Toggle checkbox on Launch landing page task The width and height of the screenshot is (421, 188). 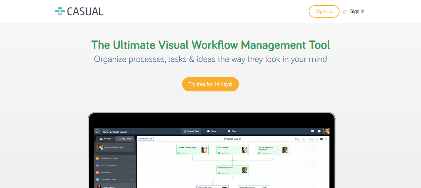tap(179, 153)
